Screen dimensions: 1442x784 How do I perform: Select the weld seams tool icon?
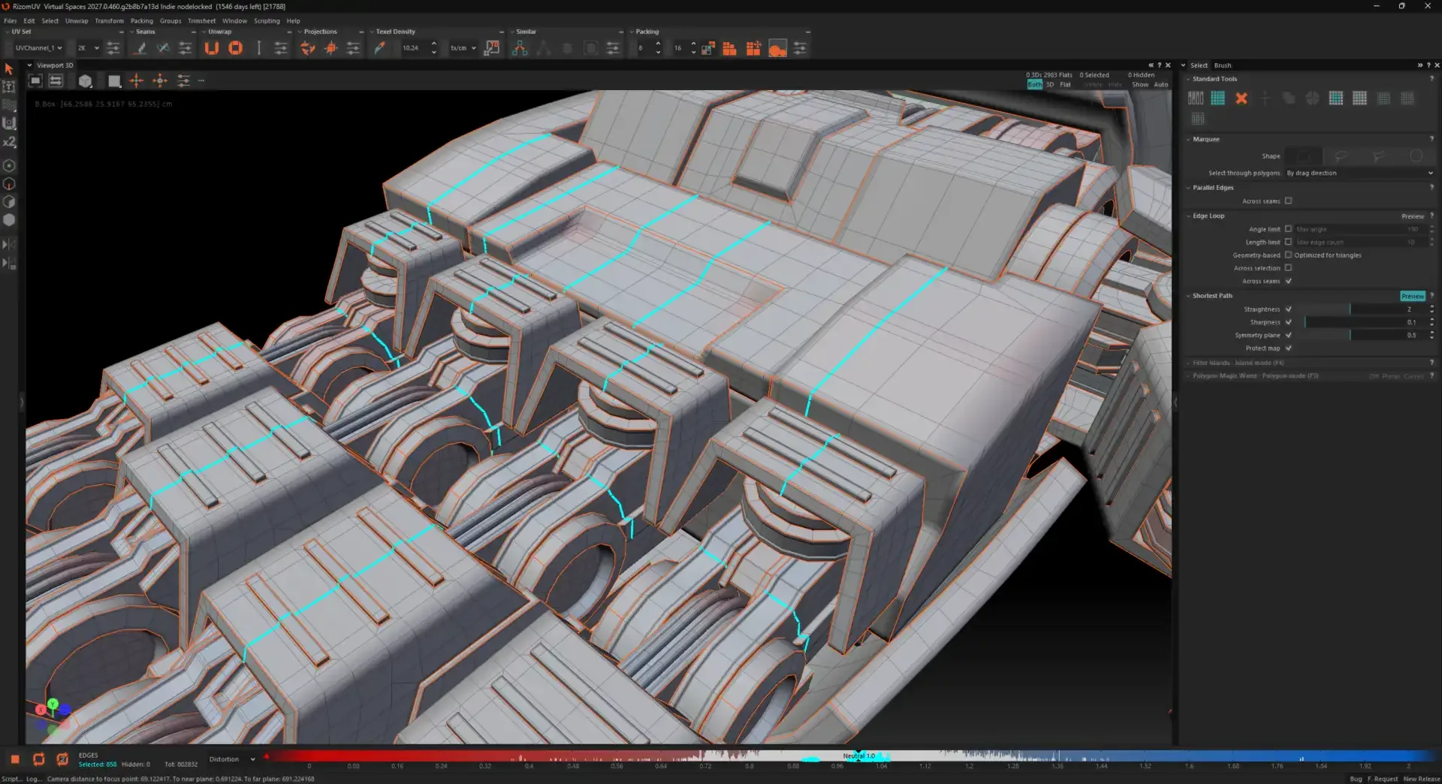click(163, 48)
